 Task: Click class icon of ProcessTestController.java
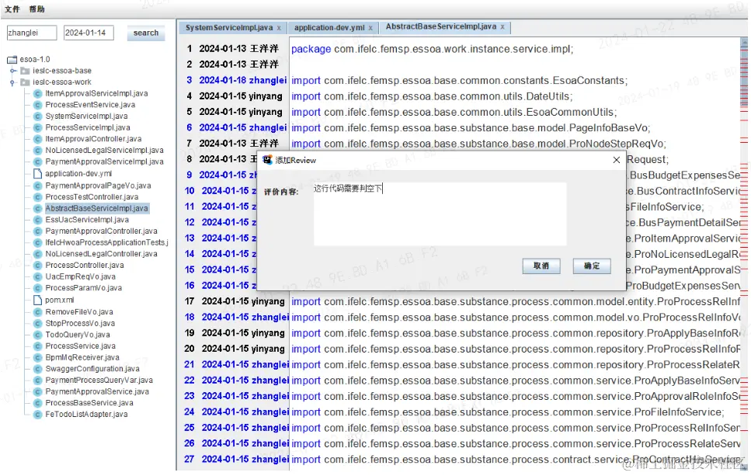38,197
